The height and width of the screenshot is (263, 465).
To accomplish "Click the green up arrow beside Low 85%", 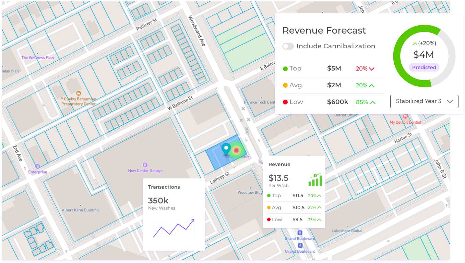I will pyautogui.click(x=373, y=102).
